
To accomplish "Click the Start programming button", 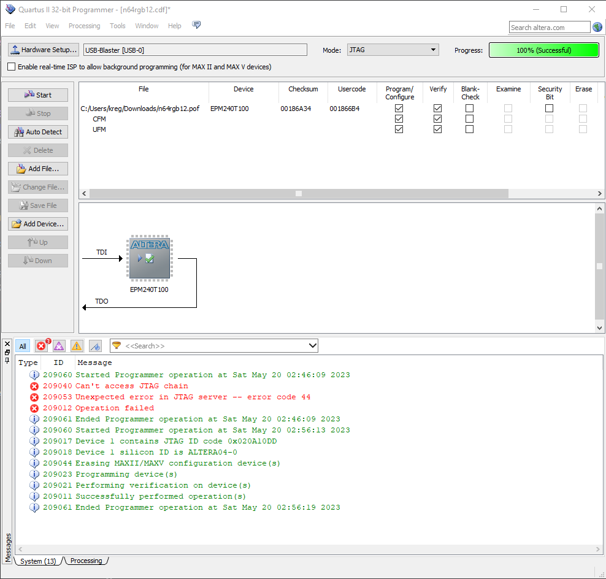I will 38,94.
